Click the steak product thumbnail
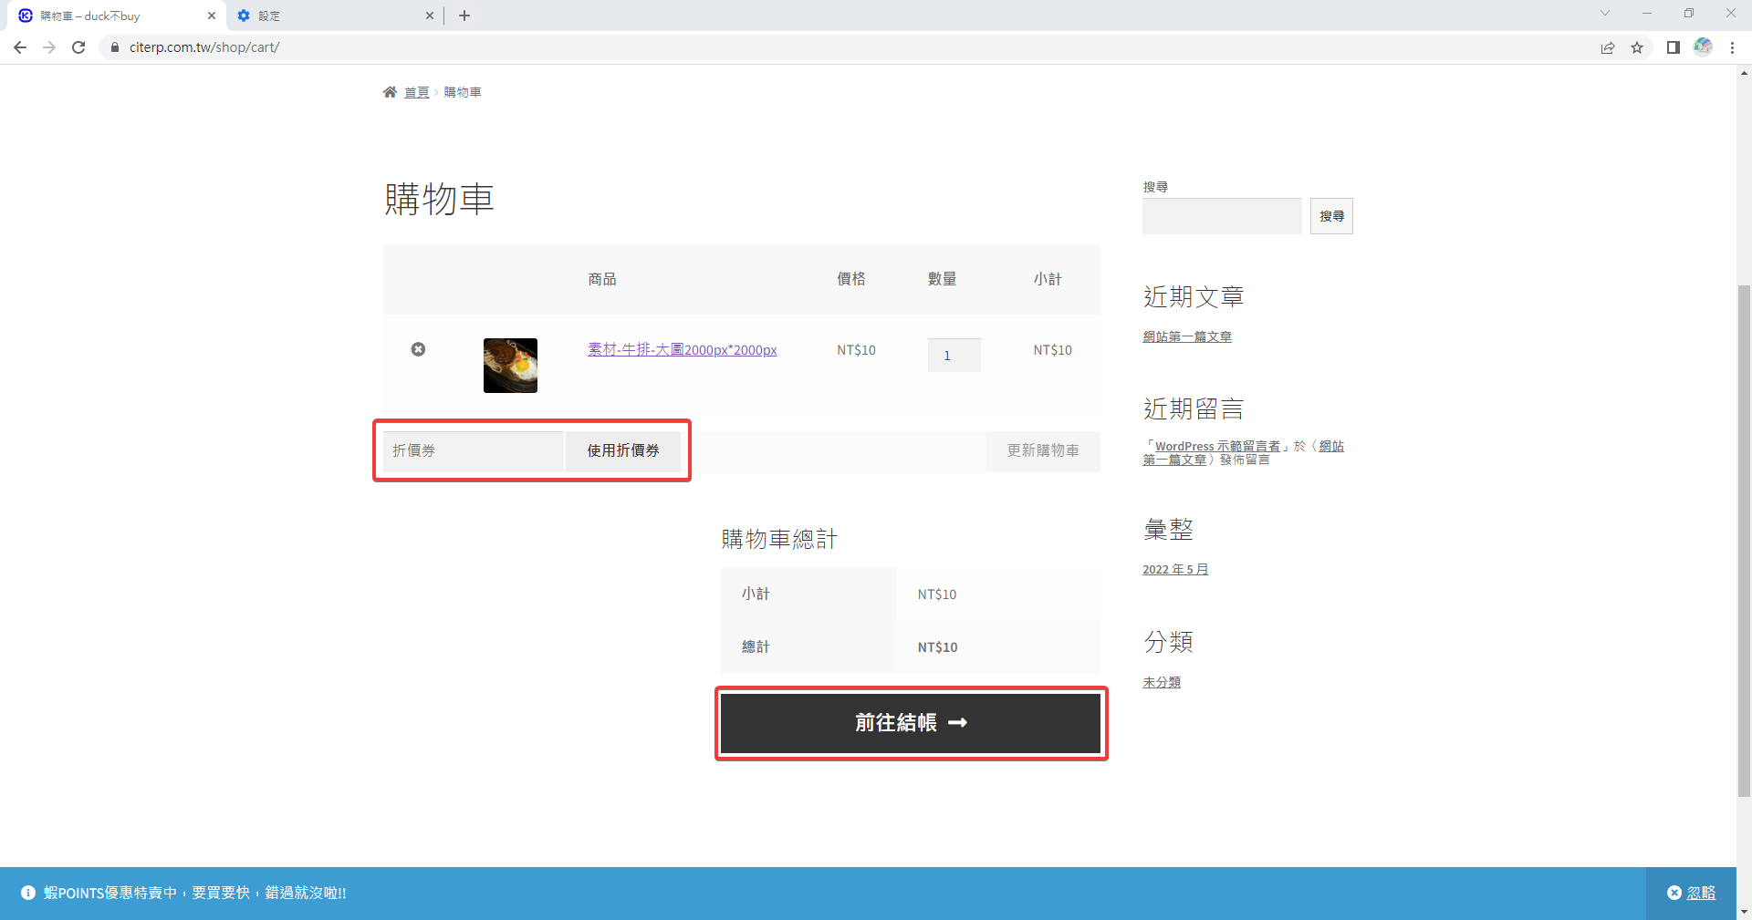Viewport: 1752px width, 920px height. click(x=510, y=366)
